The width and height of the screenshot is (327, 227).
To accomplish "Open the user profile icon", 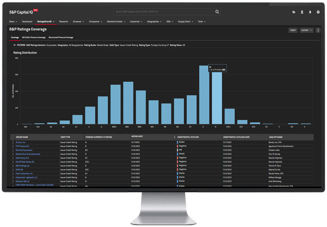I will [302, 12].
